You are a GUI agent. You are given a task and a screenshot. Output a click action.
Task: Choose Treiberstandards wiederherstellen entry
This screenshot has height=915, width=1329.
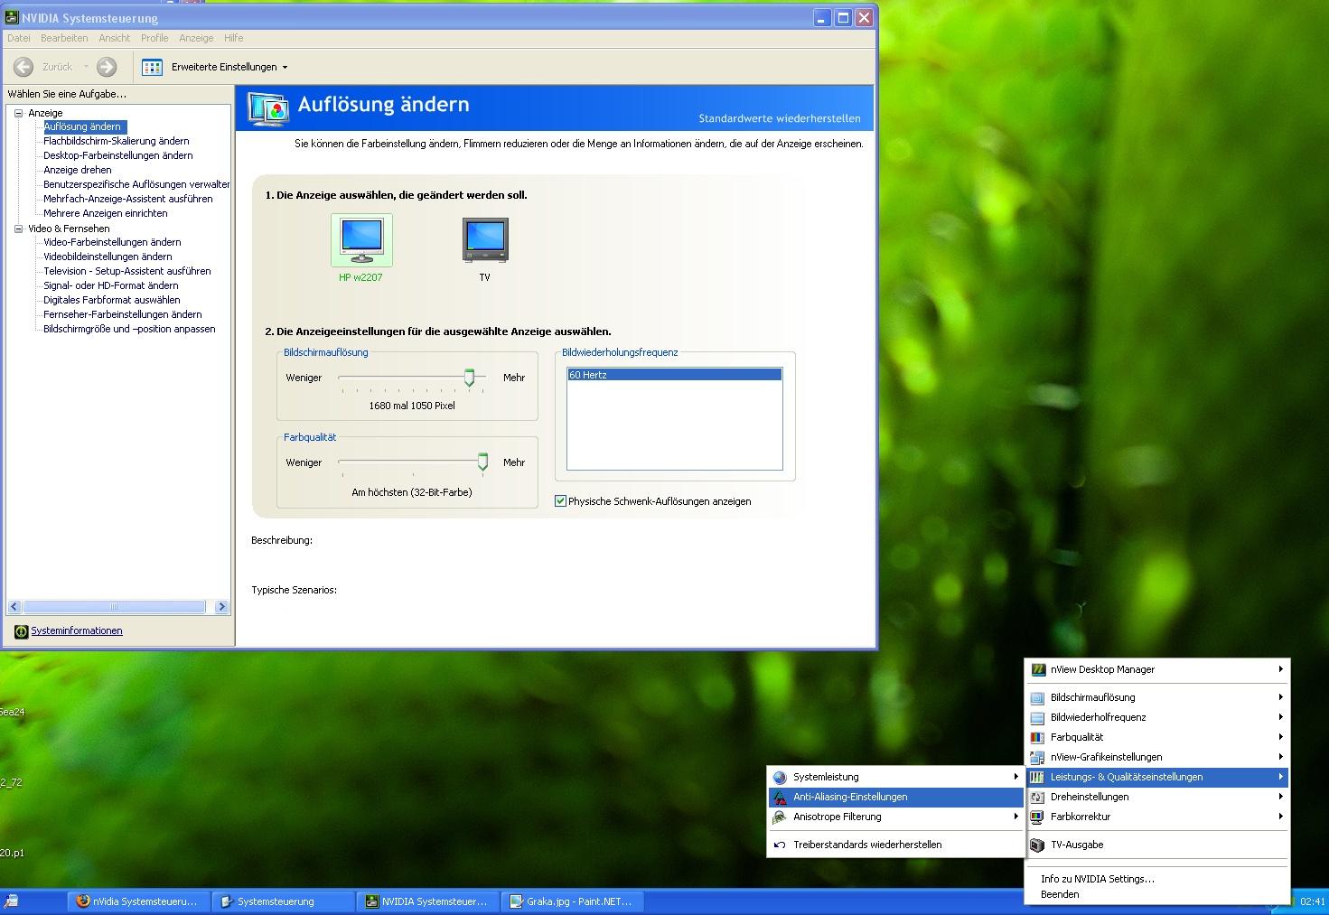tap(866, 845)
